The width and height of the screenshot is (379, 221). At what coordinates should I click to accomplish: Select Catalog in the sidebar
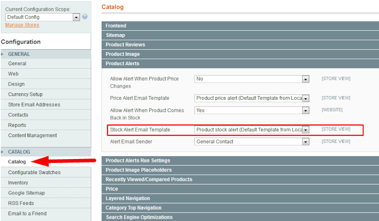point(17,161)
